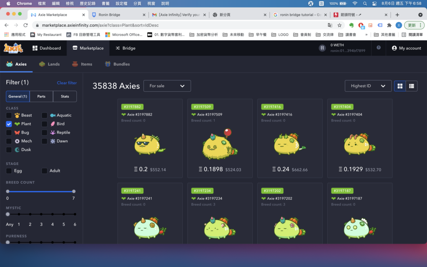Click the Ronin wallet icon
The width and height of the screenshot is (427, 267).
322,48
